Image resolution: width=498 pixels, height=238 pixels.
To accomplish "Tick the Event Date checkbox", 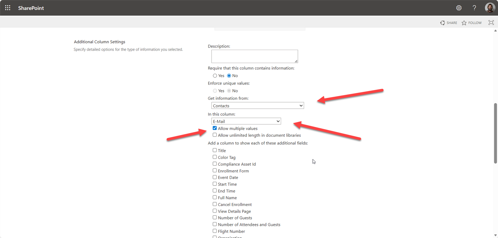I will 215,177.
